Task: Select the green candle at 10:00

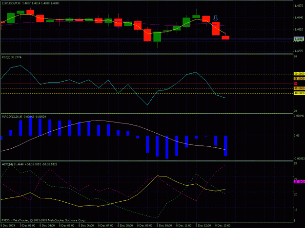Action: (x=157, y=36)
